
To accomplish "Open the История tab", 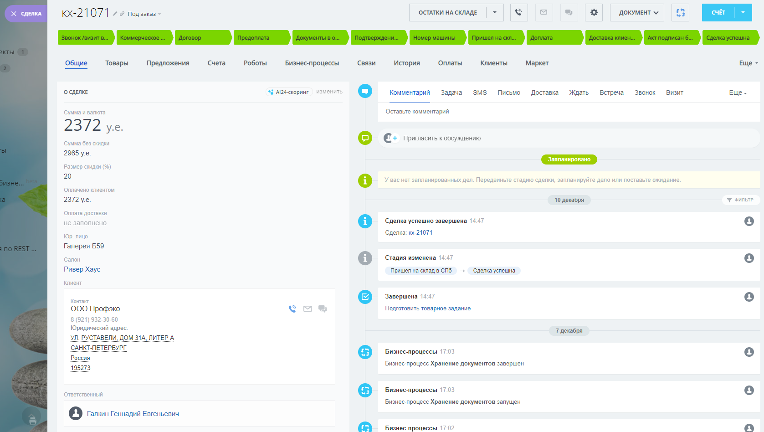I will [x=406, y=63].
